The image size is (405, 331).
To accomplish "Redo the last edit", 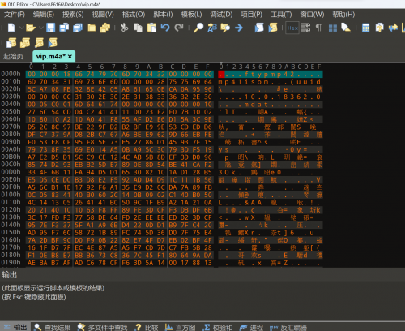I will (179, 28).
